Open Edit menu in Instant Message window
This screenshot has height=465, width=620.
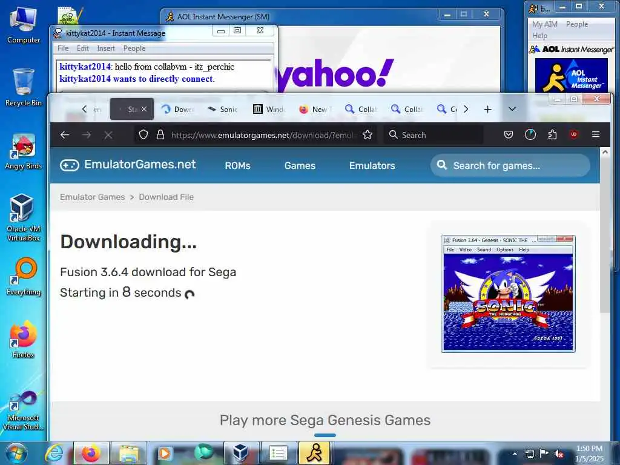(x=82, y=48)
